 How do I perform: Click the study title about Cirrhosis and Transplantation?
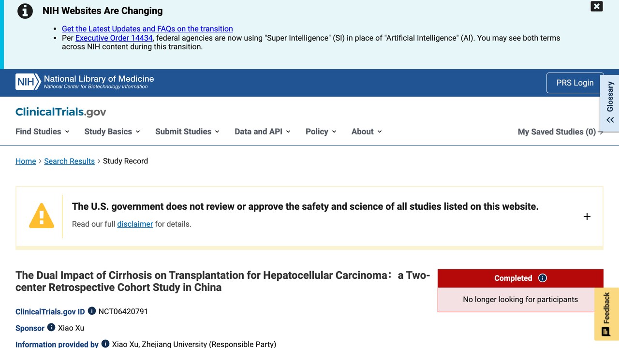[223, 281]
